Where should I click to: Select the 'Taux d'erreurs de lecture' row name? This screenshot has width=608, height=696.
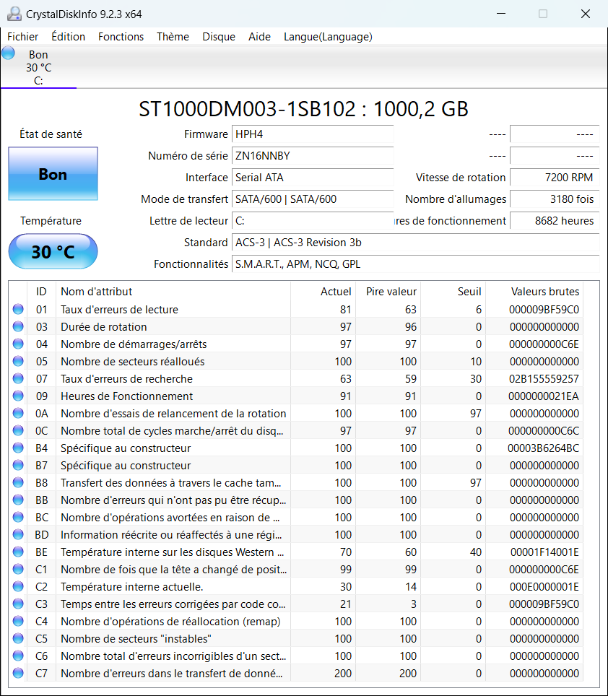[x=119, y=310]
